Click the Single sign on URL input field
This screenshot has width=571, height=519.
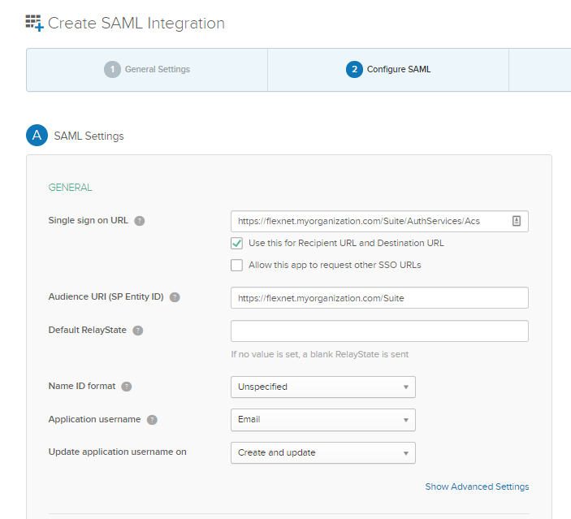click(x=379, y=221)
